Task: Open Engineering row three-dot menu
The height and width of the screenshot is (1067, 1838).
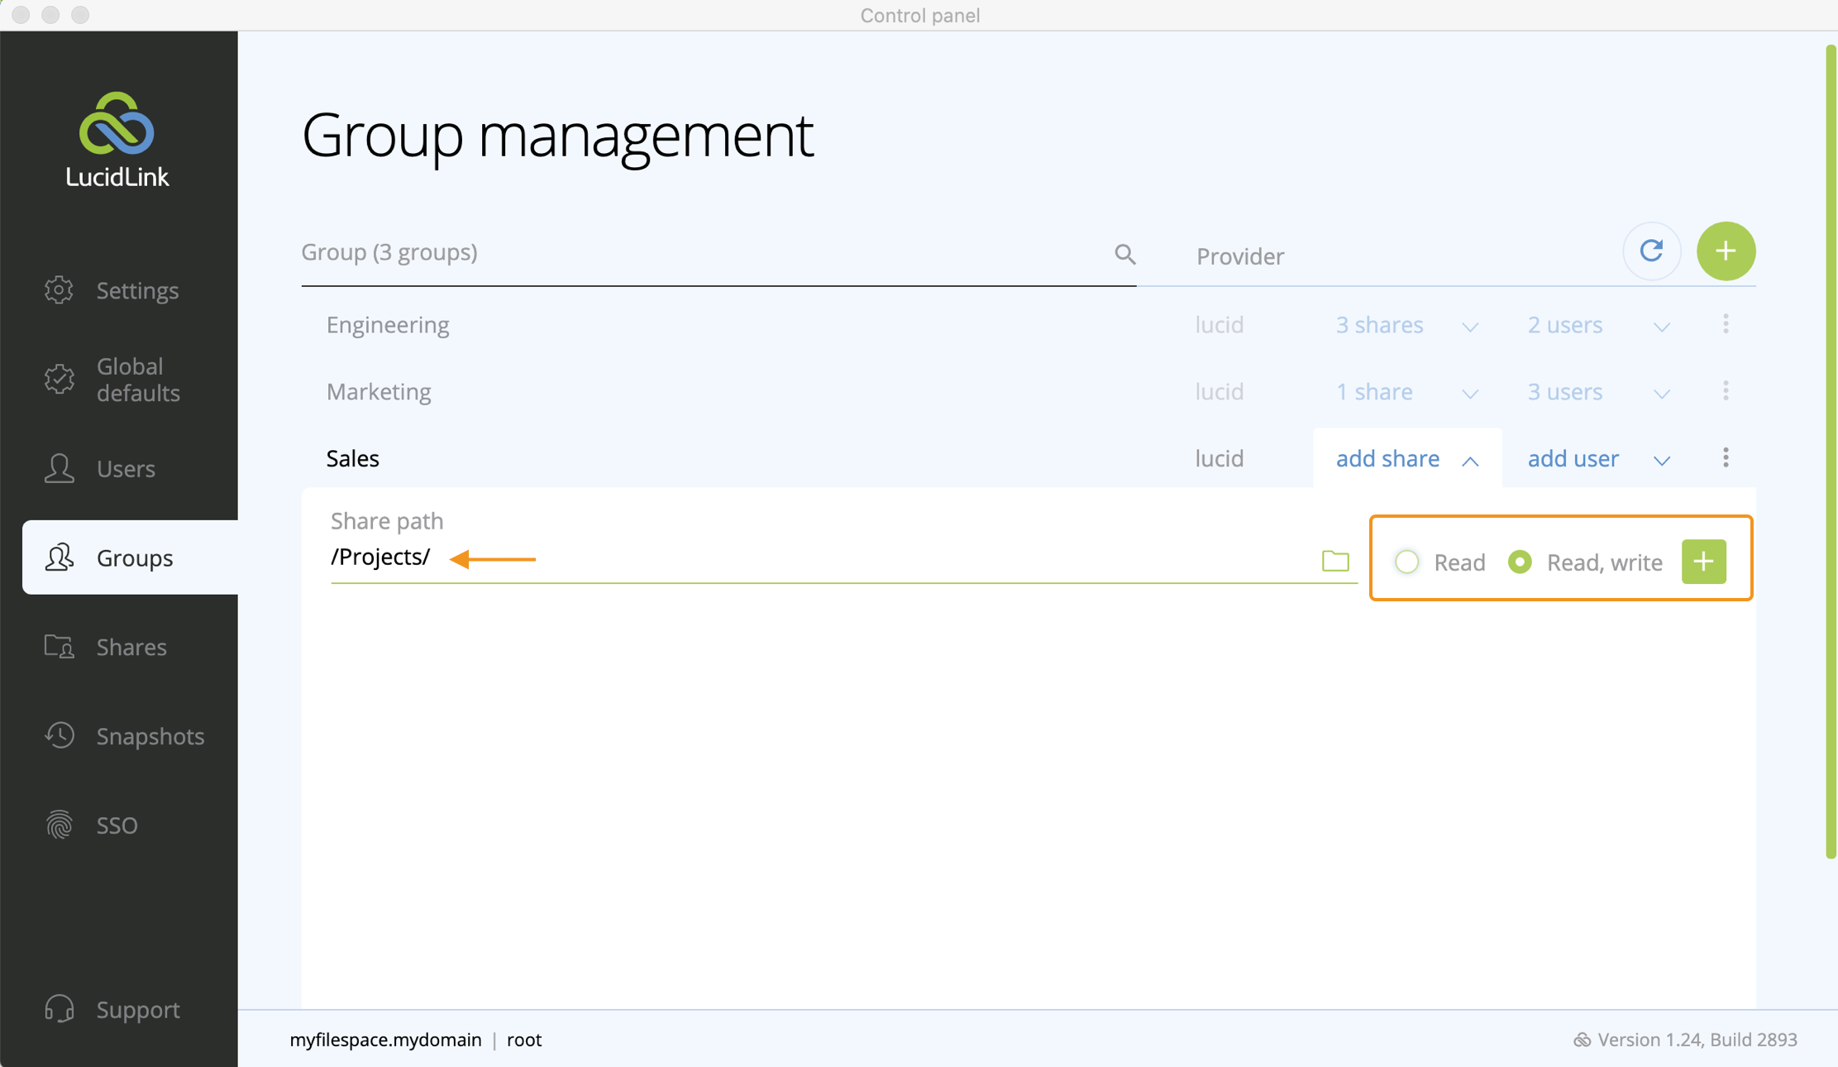Action: coord(1726,324)
